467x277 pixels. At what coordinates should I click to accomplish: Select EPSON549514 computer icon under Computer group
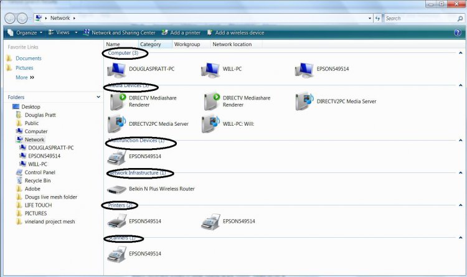pos(304,70)
